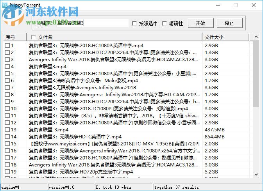Click 'together 37 results' status entry
The height and width of the screenshot is (191, 263).
pos(208,187)
